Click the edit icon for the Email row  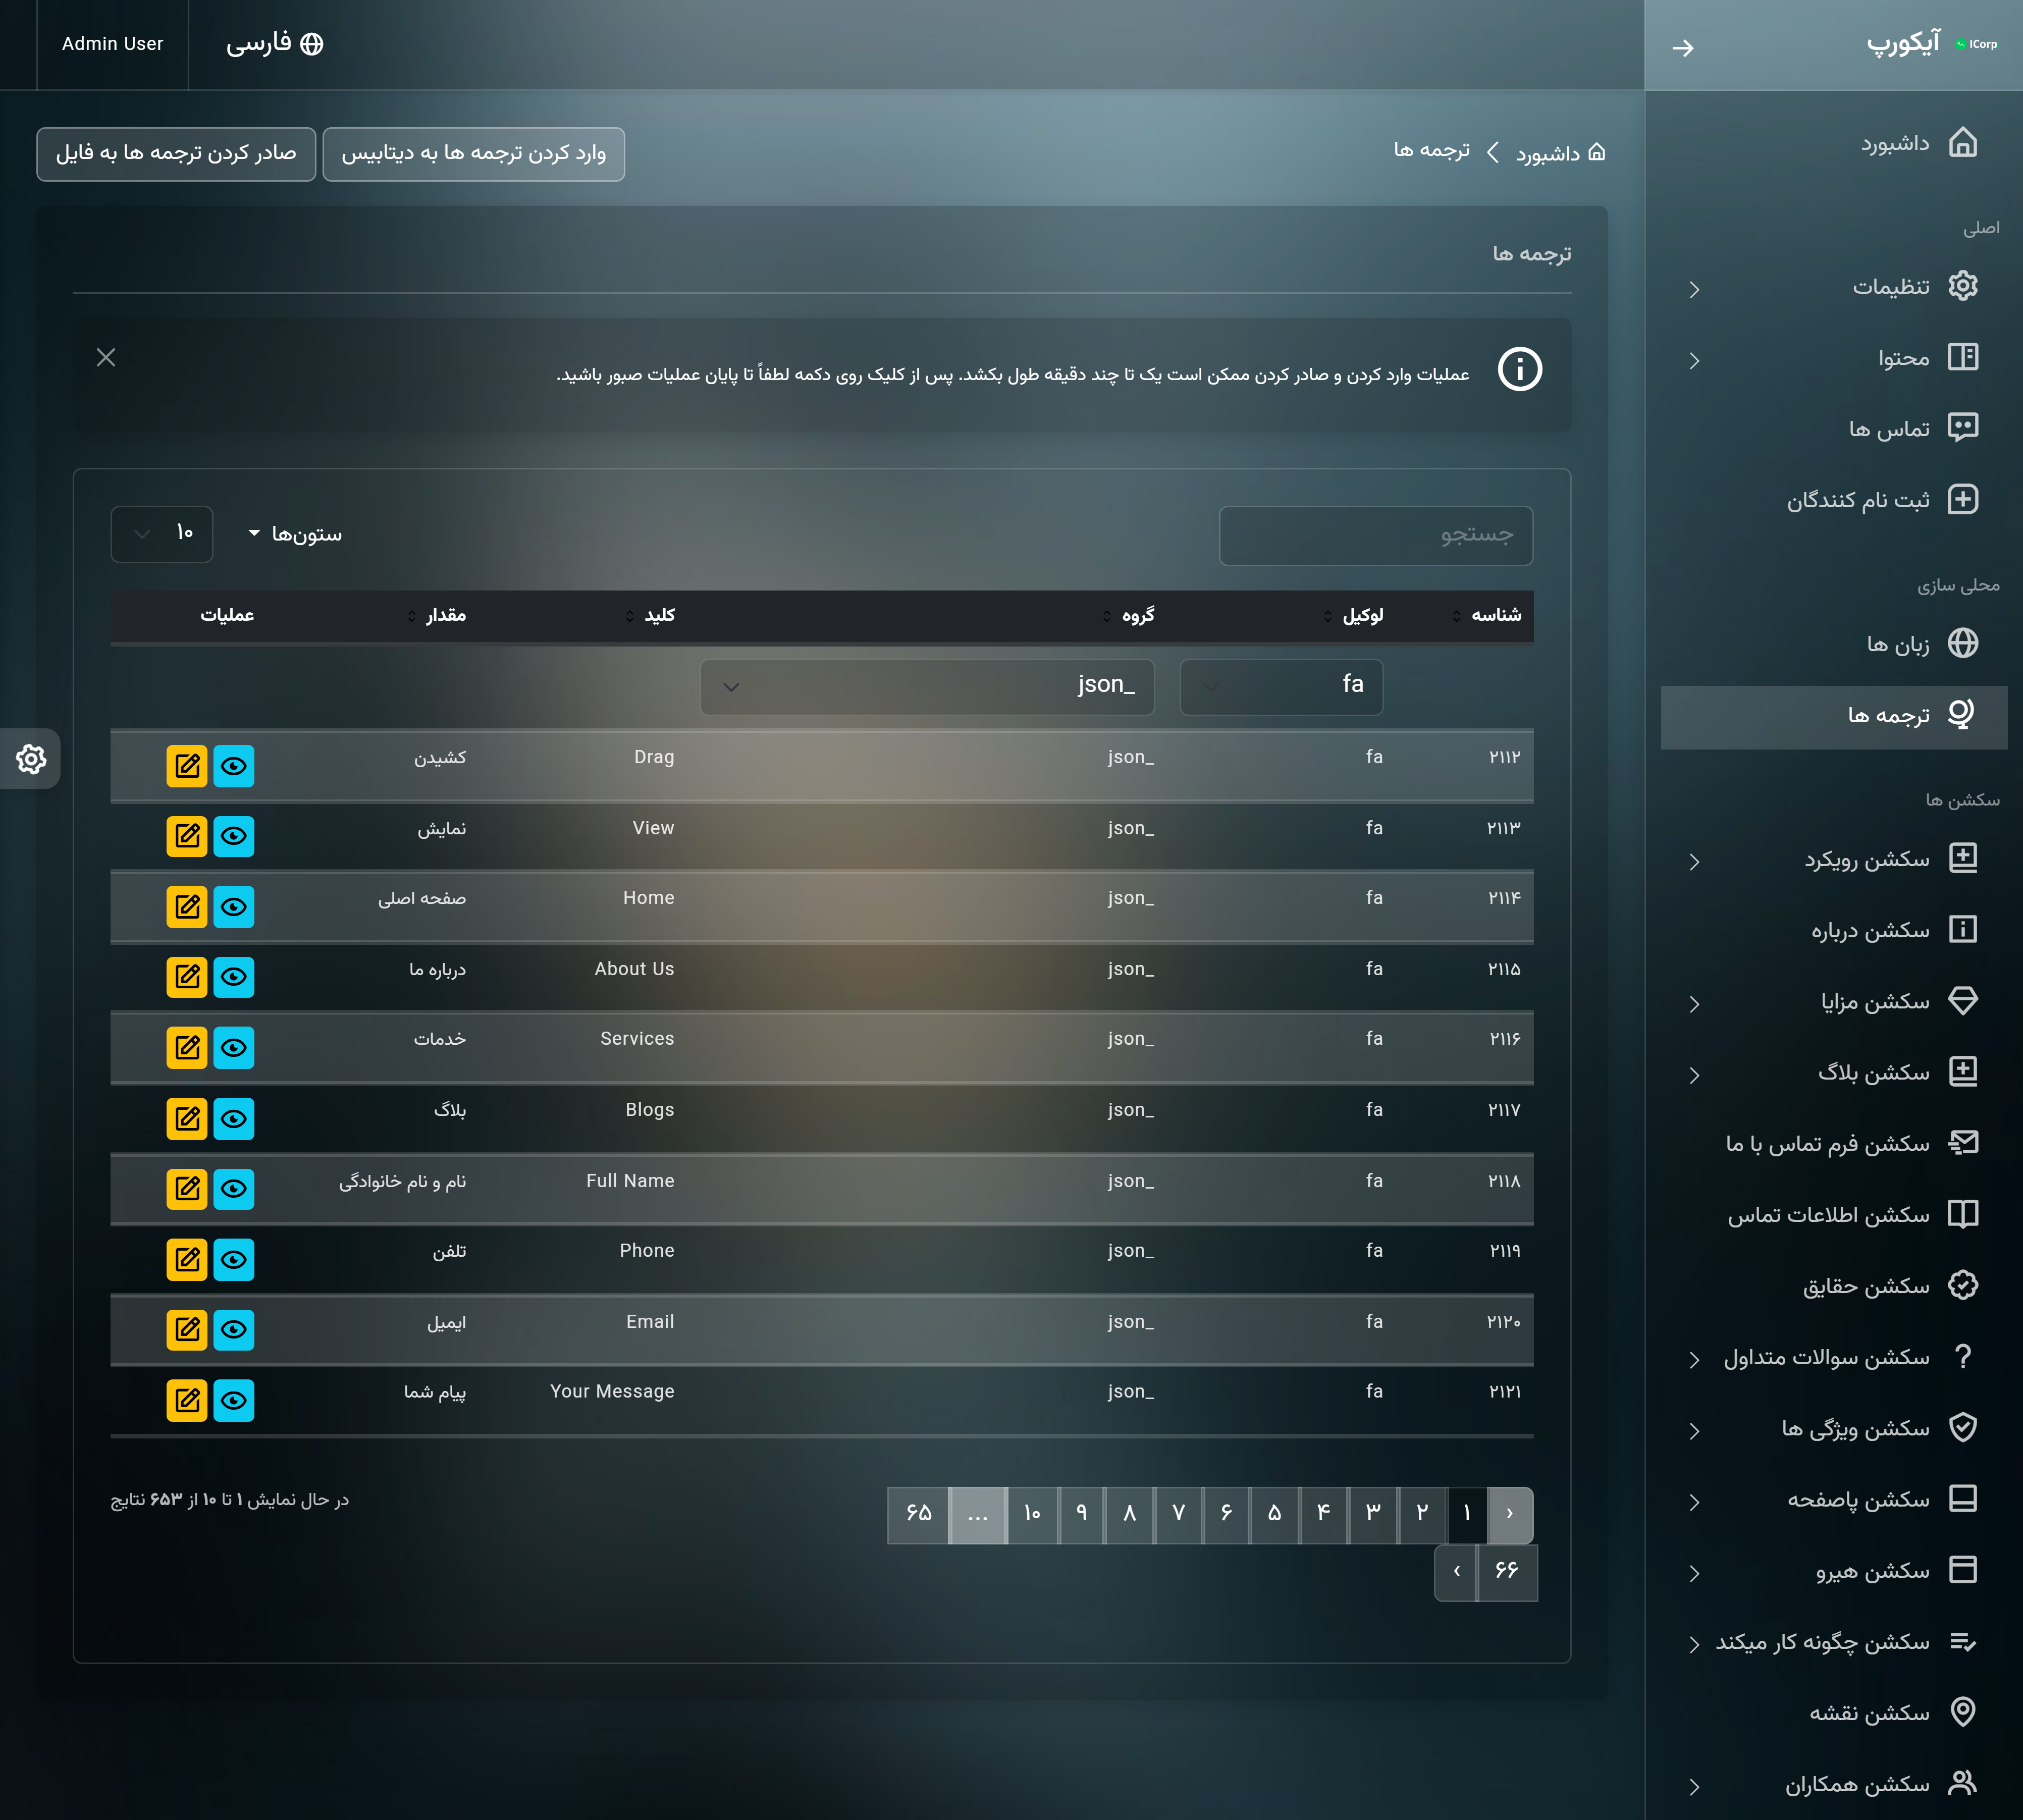point(187,1330)
